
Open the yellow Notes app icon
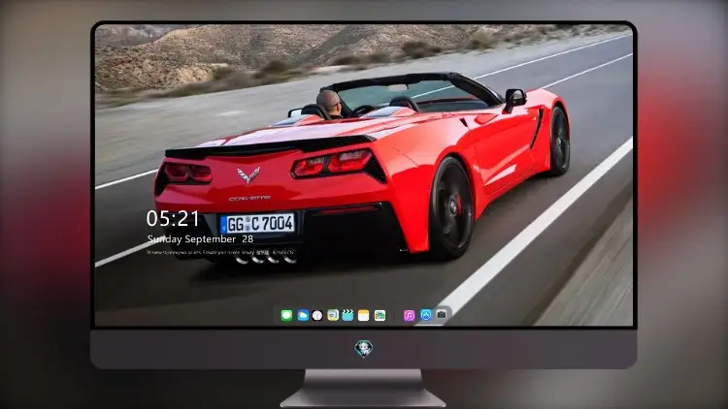(x=364, y=315)
